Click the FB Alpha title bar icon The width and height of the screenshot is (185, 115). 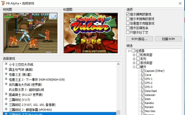3,3
